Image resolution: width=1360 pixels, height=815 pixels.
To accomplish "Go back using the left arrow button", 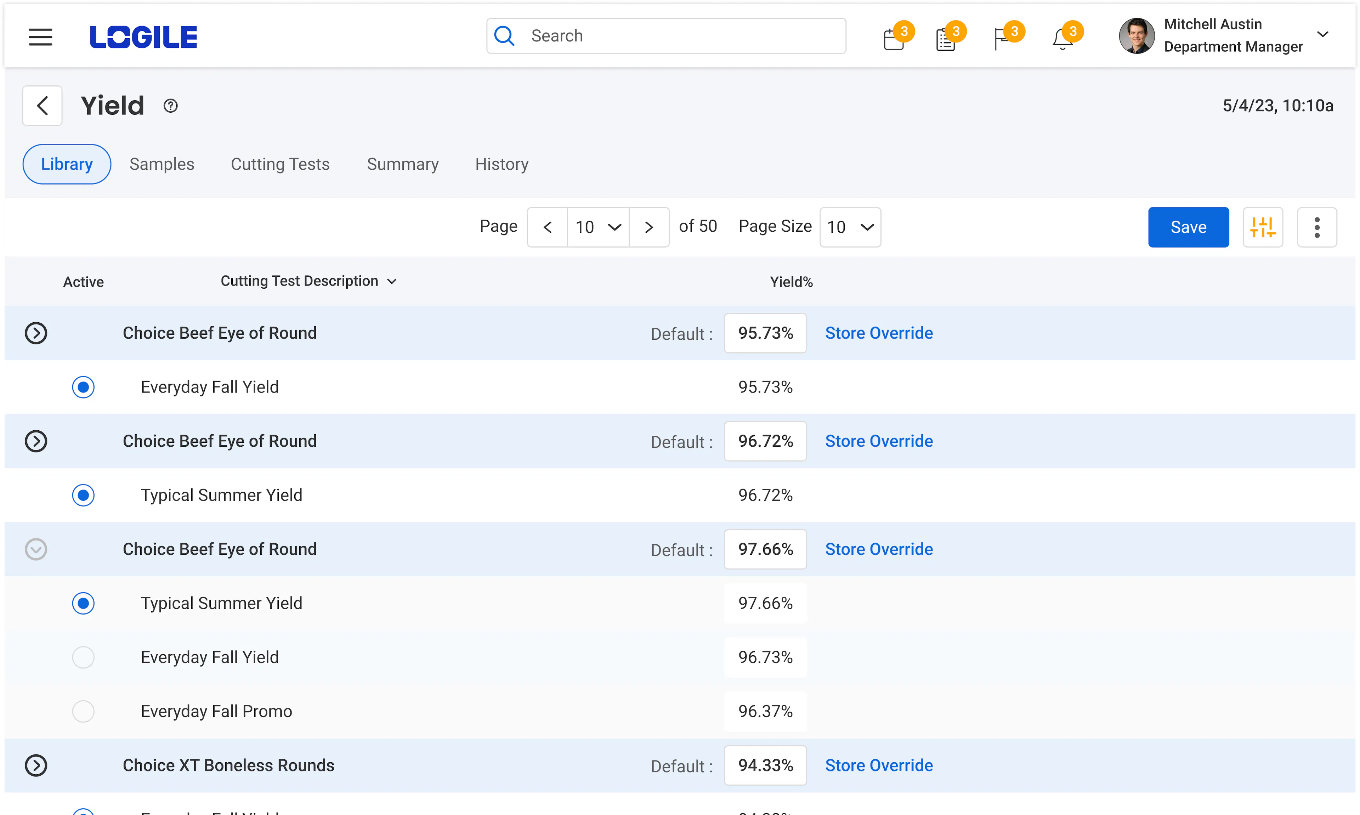I will point(42,106).
